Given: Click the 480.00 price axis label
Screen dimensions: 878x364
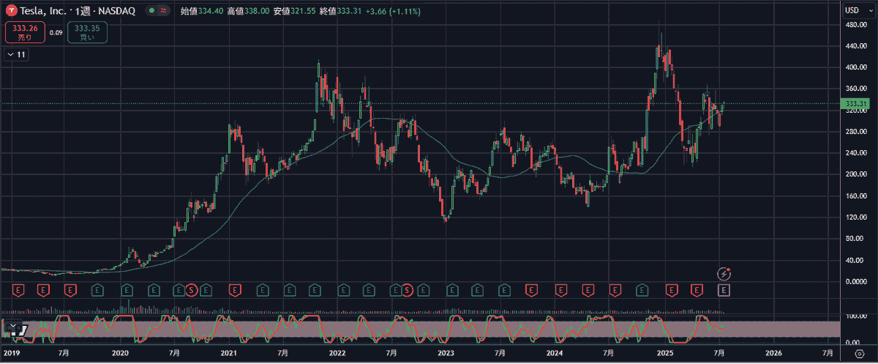Looking at the screenshot, I should point(856,25).
